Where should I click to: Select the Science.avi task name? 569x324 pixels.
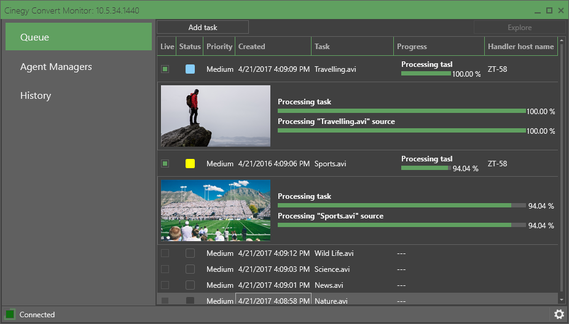tap(332, 269)
